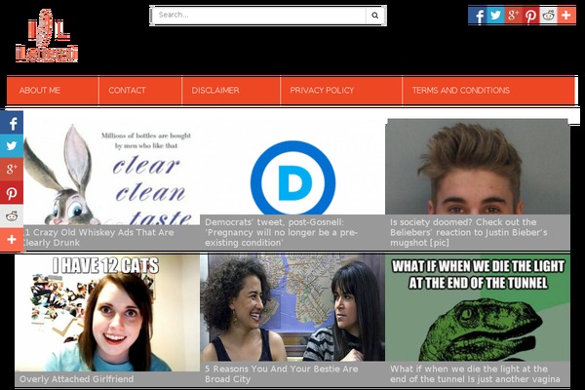This screenshot has width=585, height=390.
Task: Read 5 Reasons Bestie Broad City article
Action: [x=282, y=373]
